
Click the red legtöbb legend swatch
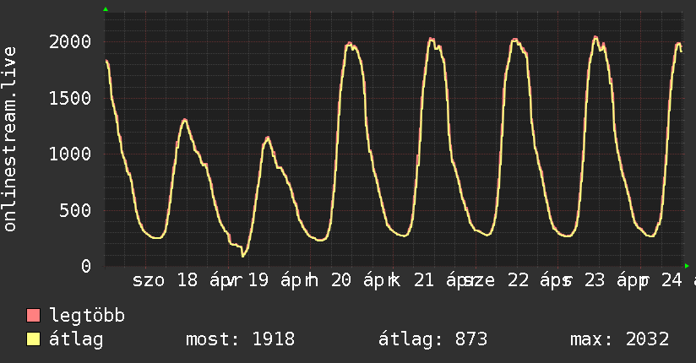pyautogui.click(x=33, y=317)
